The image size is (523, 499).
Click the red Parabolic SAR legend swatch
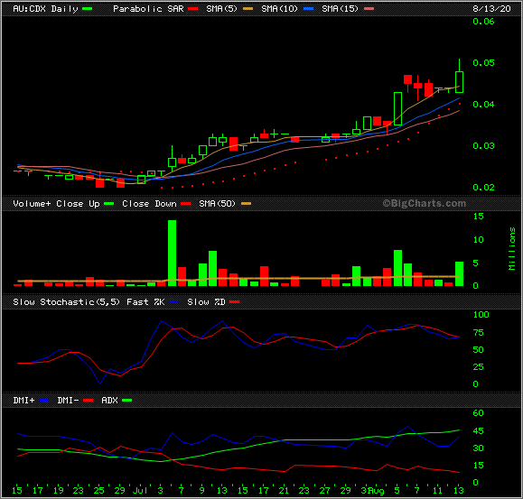coord(192,9)
